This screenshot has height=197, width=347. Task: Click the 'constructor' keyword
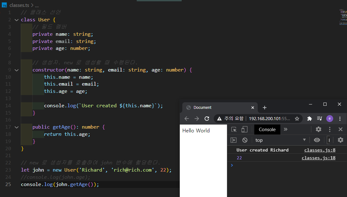48,70
